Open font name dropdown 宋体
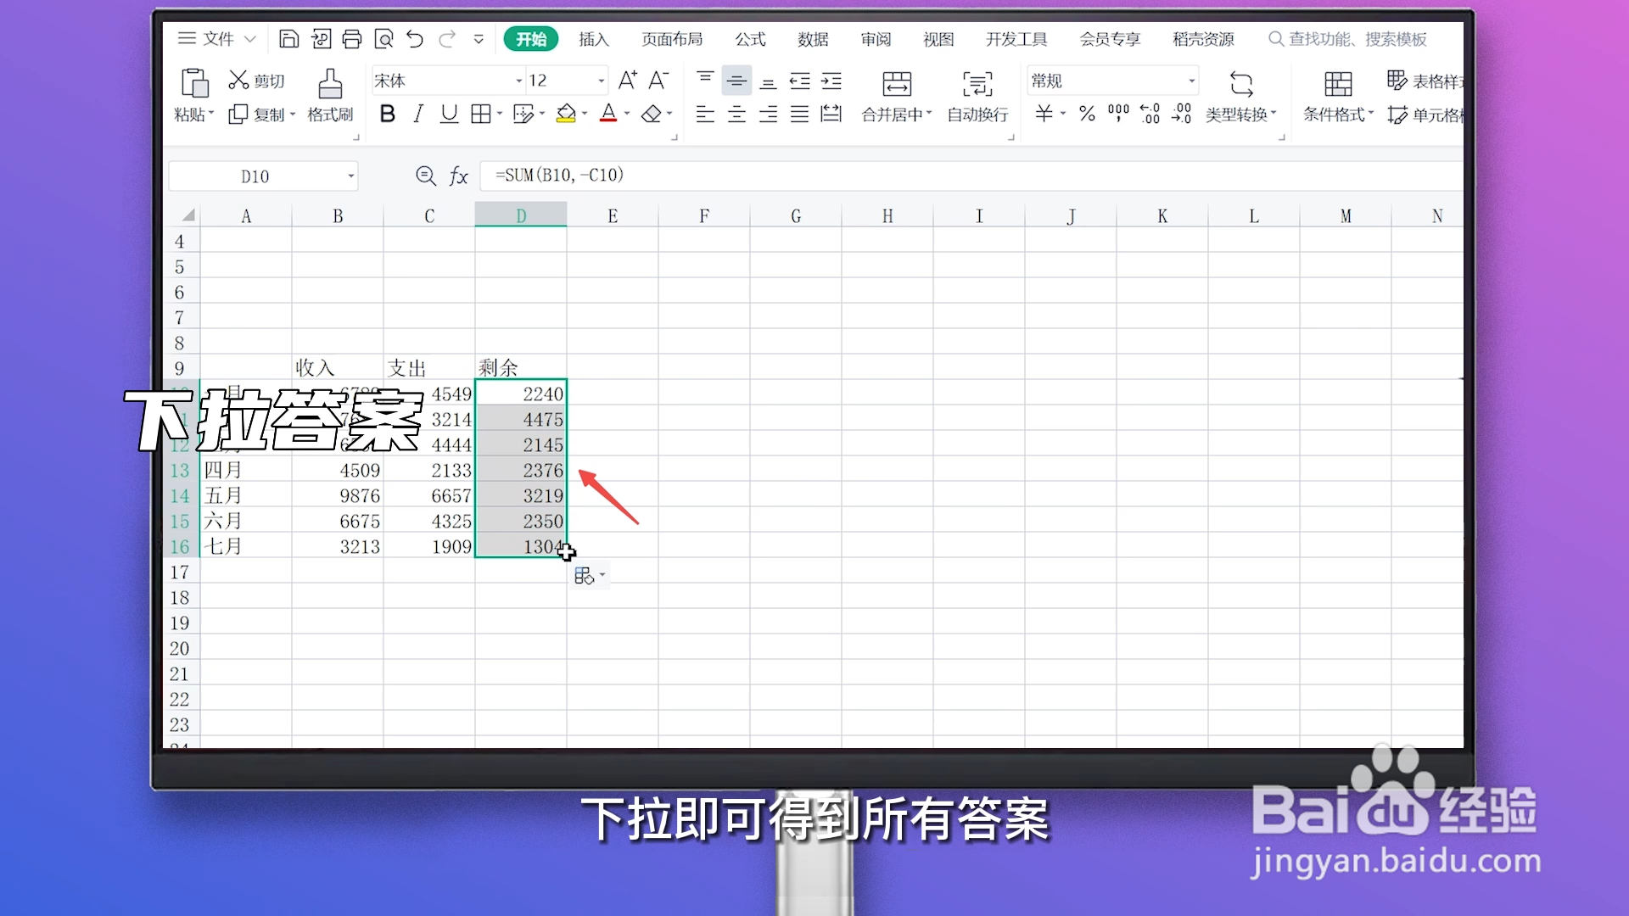This screenshot has height=916, width=1629. click(519, 81)
